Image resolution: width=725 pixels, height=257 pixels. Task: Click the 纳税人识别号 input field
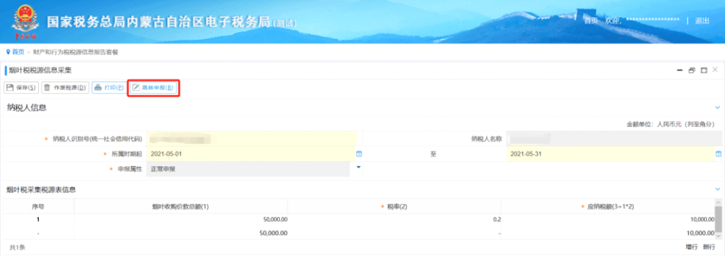[252, 139]
